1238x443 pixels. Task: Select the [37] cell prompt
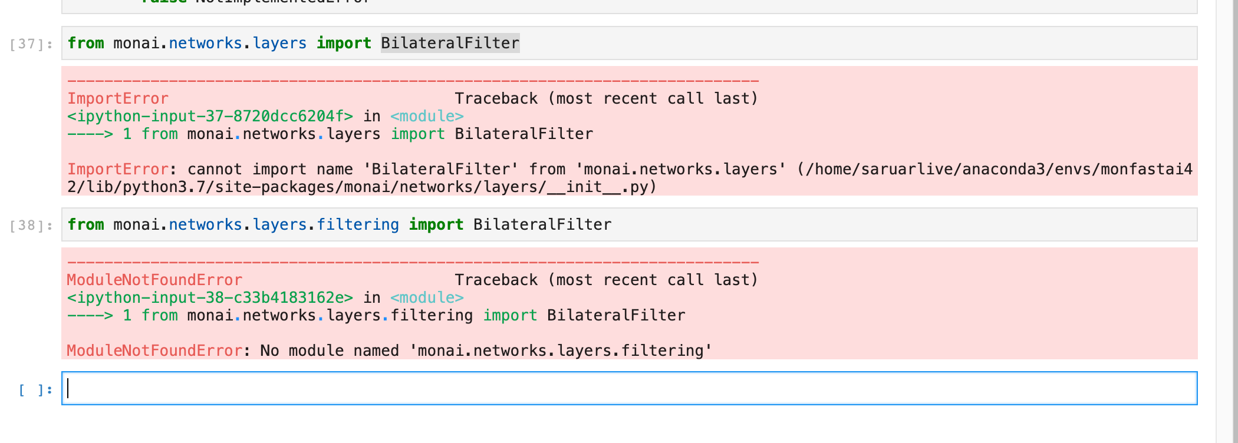[31, 44]
